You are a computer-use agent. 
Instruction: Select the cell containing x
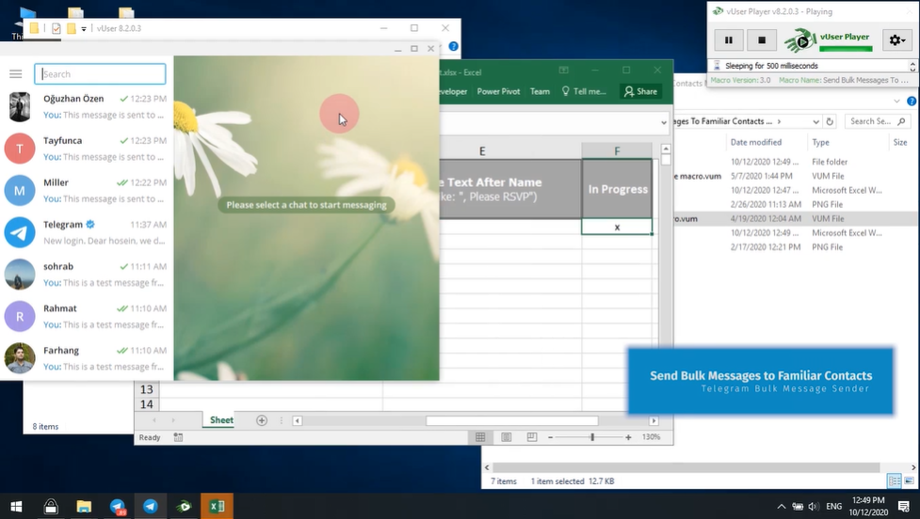617,227
